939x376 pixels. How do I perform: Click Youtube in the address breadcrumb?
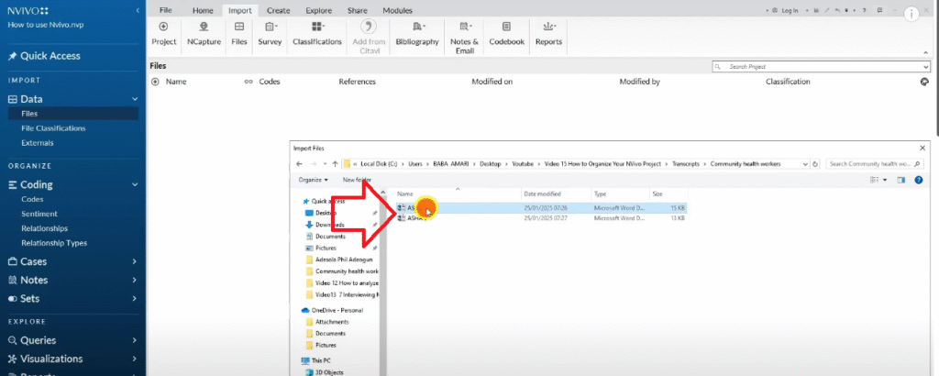pyautogui.click(x=522, y=164)
